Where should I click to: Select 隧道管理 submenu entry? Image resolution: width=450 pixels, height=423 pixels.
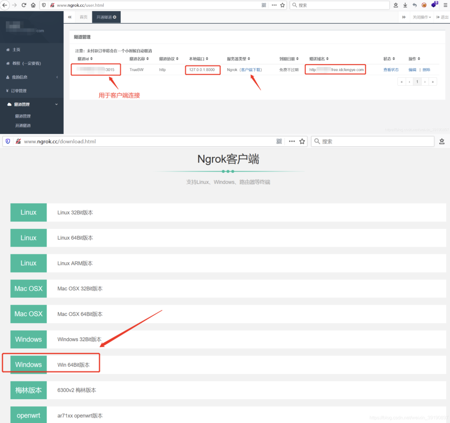click(23, 116)
